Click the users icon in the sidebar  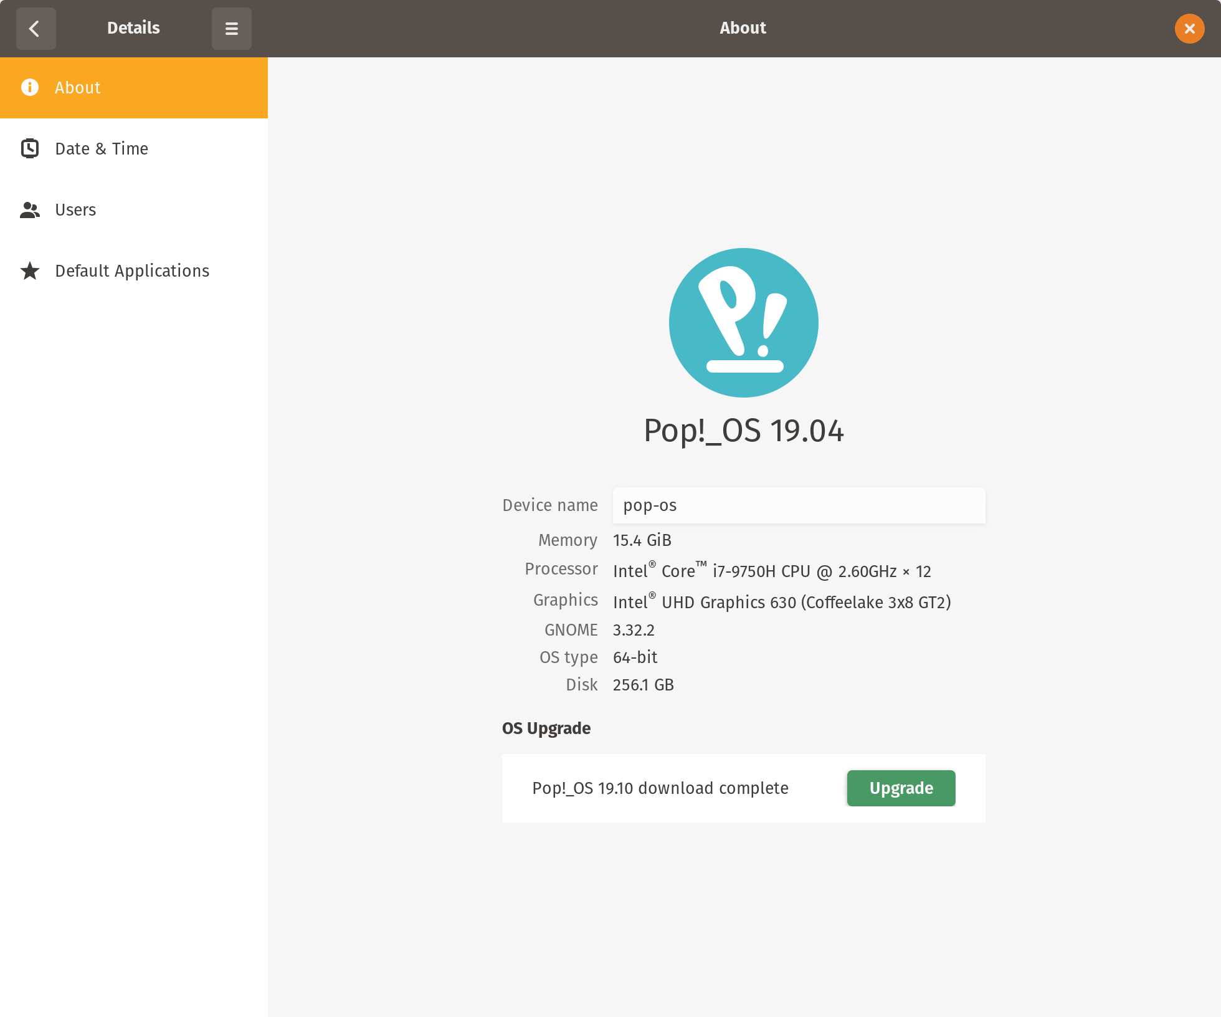(29, 210)
